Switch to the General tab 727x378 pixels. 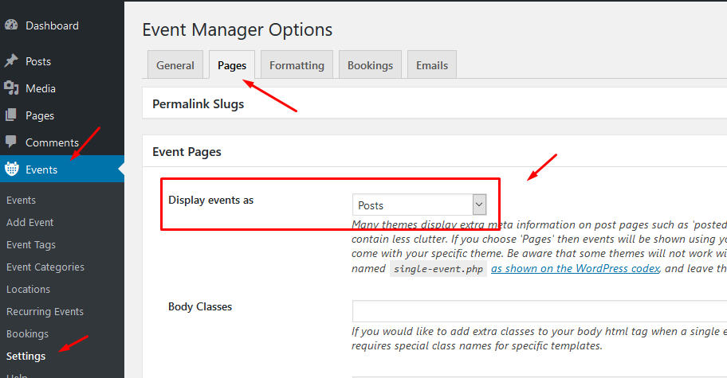[175, 65]
